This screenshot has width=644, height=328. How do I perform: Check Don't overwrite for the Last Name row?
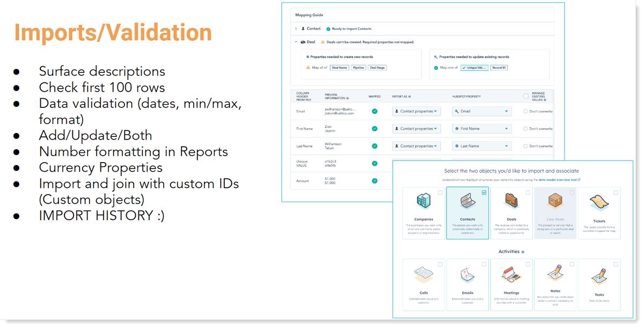(525, 146)
